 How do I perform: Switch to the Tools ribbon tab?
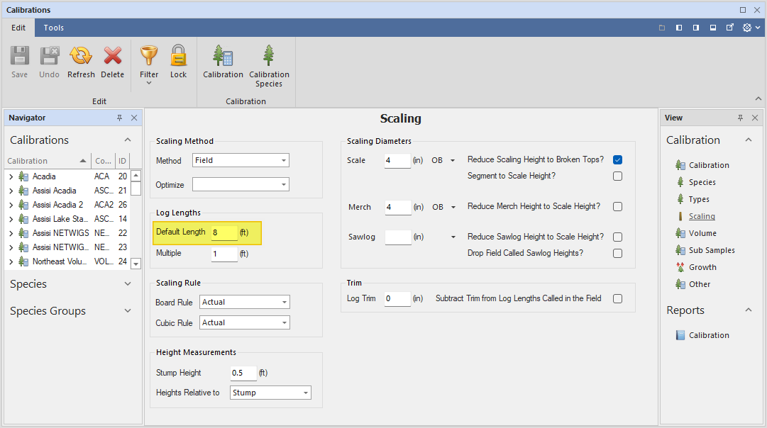(54, 28)
